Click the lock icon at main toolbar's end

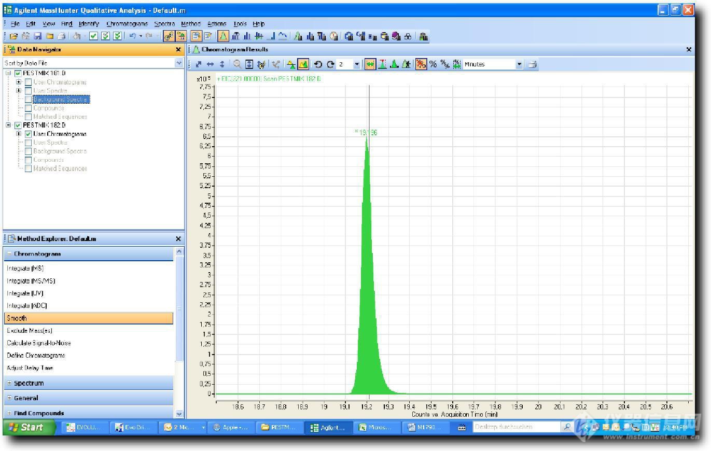[x=423, y=36]
